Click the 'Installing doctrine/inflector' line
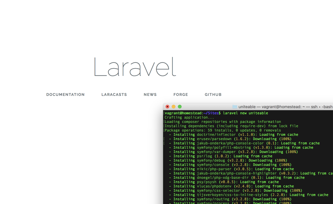Viewport: 333px width, 204px height. click(234, 135)
